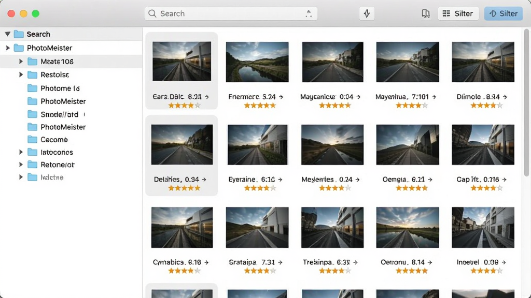Viewport: 531px width, 298px height.
Task: Click the arrow next to Cap Ift
Action: [504, 180]
